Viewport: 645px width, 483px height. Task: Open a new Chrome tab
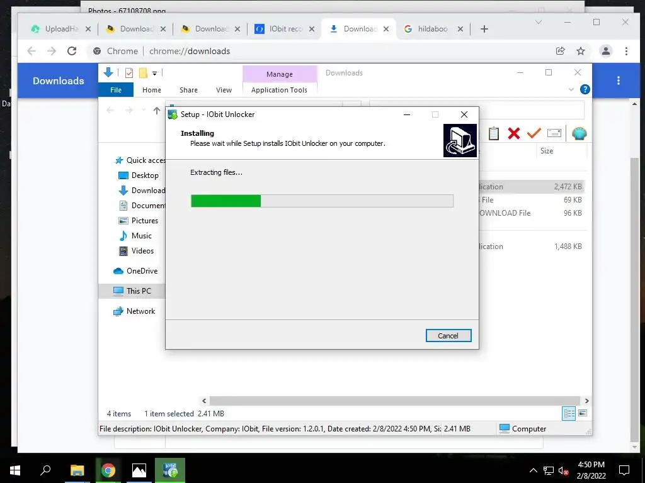pos(484,29)
